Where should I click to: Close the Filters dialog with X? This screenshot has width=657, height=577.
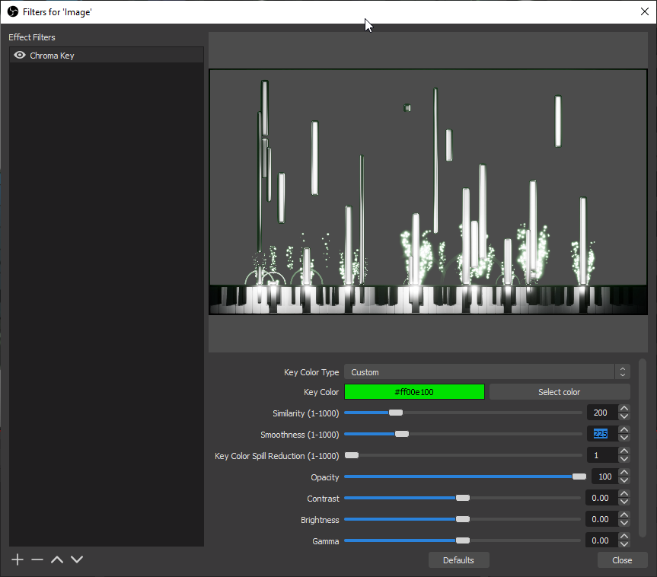coord(645,11)
